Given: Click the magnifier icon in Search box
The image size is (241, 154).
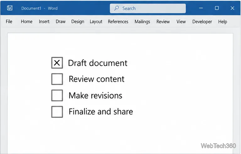Looking at the screenshot, I should [116, 8].
